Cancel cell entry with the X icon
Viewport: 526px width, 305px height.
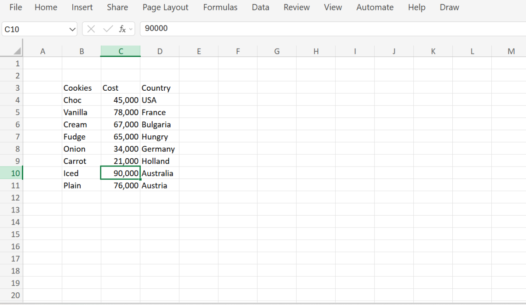click(91, 28)
